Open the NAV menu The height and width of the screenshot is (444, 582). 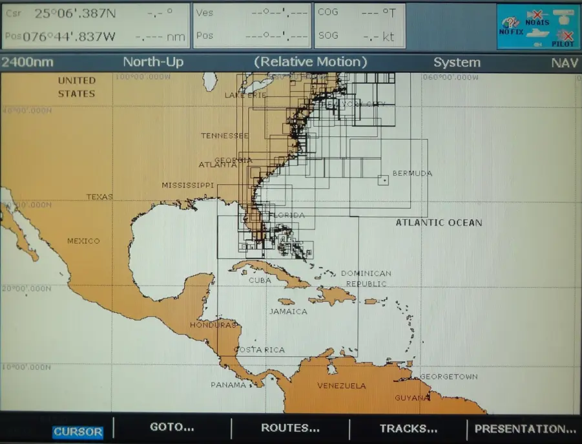[565, 62]
